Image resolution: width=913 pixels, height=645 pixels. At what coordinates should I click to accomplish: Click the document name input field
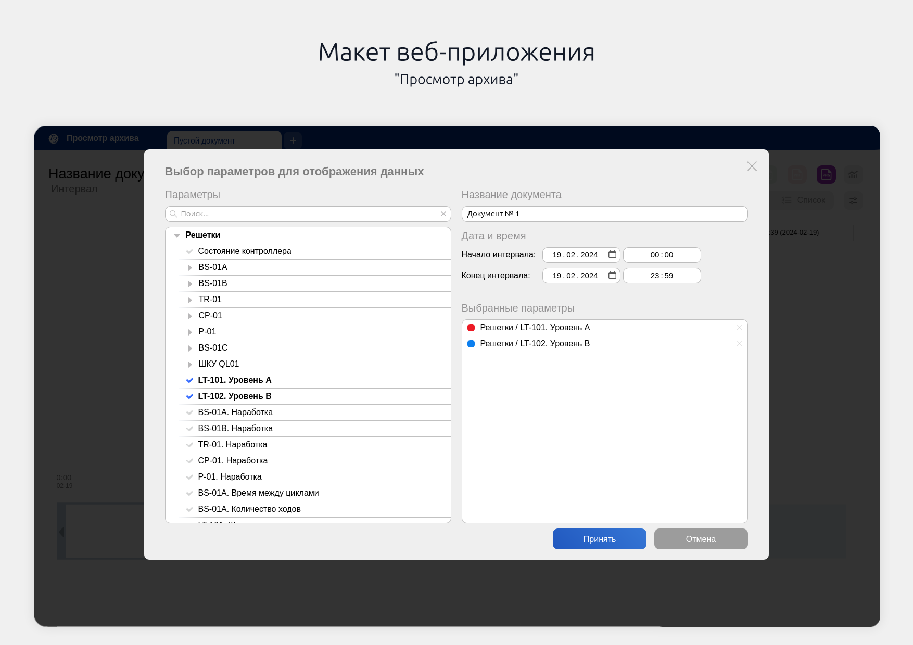604,214
